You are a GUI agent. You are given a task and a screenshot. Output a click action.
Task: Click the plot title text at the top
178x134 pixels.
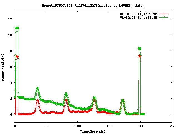(x=93, y=5)
